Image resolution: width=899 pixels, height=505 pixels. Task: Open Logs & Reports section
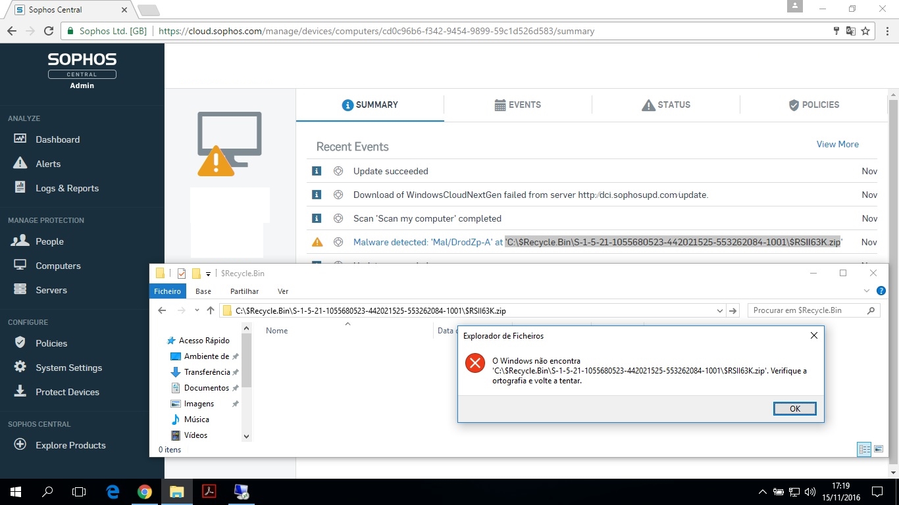[x=56, y=188]
